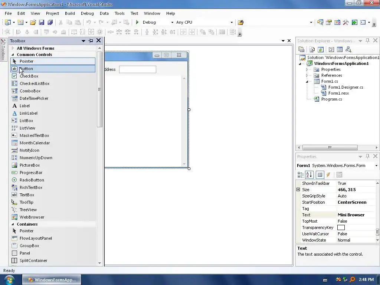This screenshot has height=285, width=380.
Task: Click the Open File folder icon
Action: (x=33, y=22)
